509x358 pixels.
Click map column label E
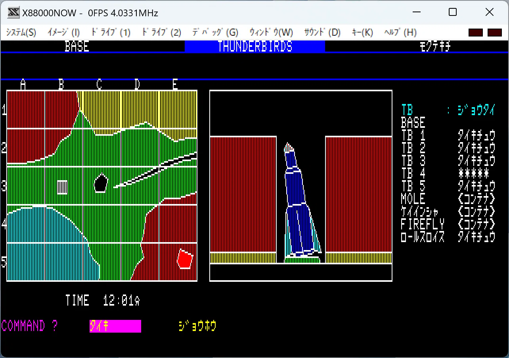tap(175, 85)
